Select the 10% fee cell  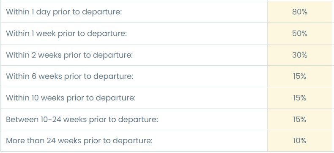299,141
